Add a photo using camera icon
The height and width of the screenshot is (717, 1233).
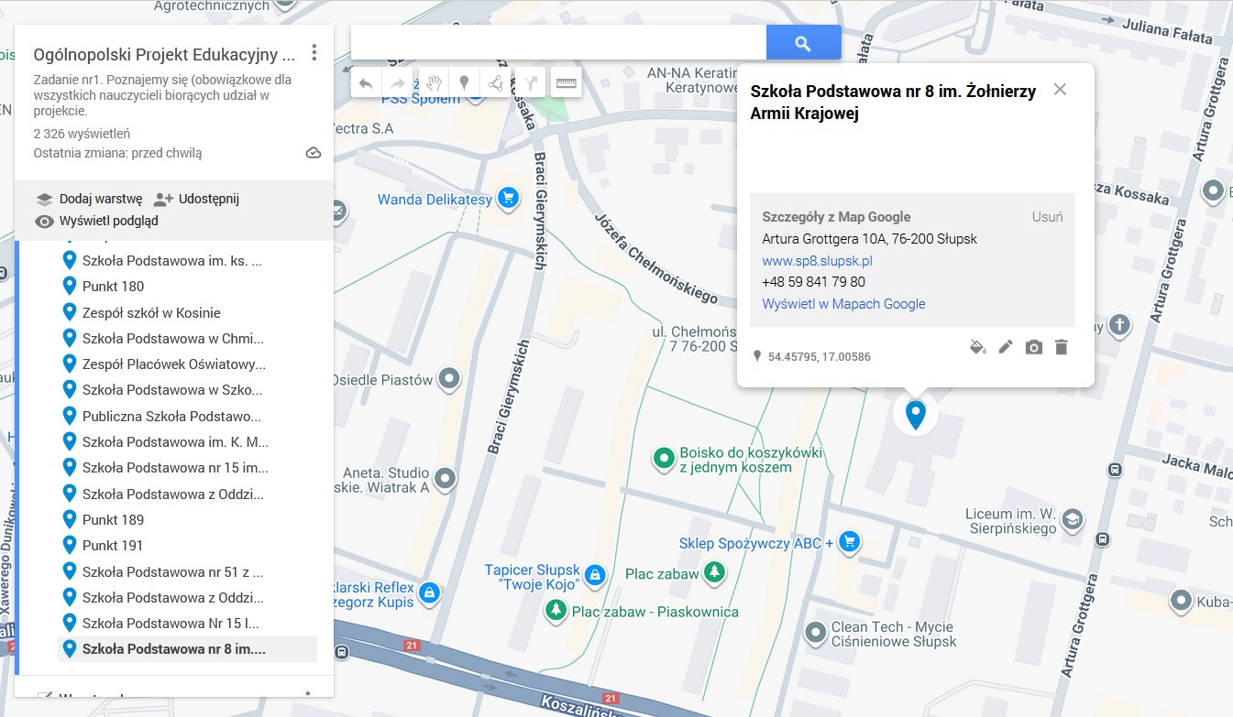[x=1033, y=347]
